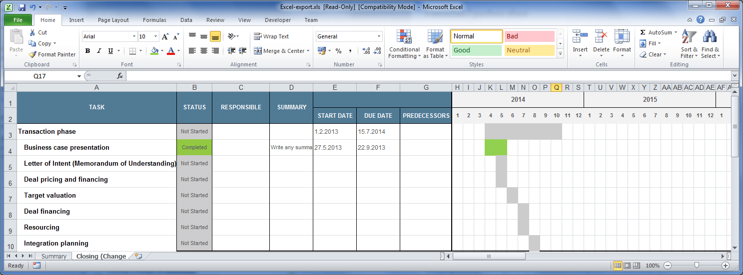Open the Font name dropdown showing Arial
743x275 pixels.
pyautogui.click(x=134, y=36)
